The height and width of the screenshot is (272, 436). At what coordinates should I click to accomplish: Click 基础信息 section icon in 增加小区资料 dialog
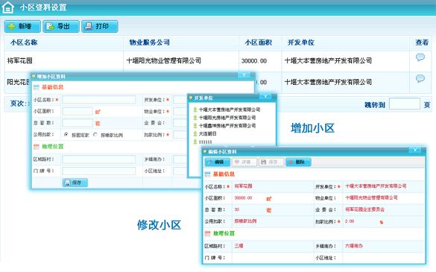(37, 87)
